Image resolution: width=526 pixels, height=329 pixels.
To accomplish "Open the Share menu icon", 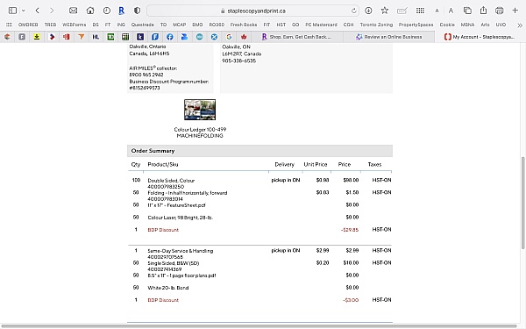I will [483, 11].
